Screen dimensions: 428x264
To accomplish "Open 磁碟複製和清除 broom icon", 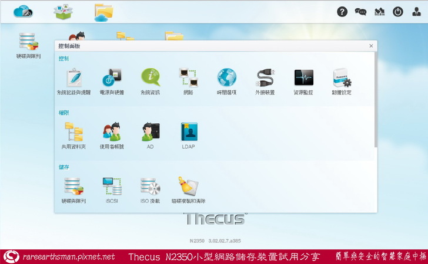I will click(x=188, y=190).
